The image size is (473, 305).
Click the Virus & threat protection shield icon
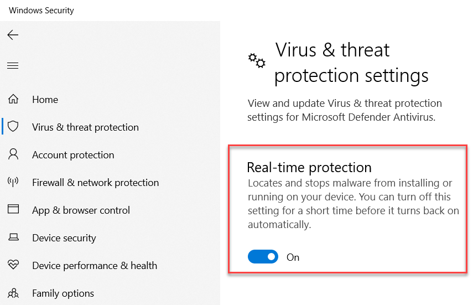tap(13, 127)
